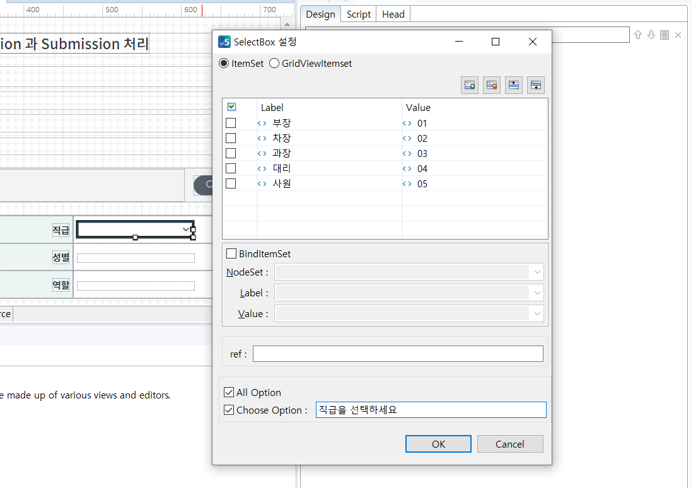Click the 역할 label on the design canvas

pos(61,285)
